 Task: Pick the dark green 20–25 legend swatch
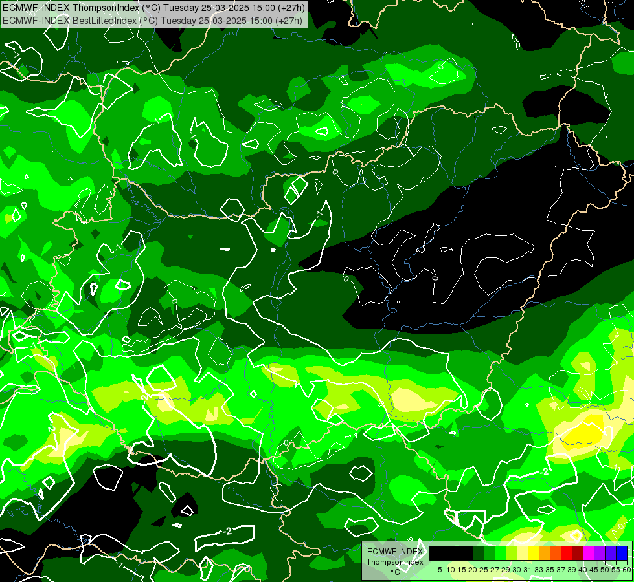(479, 553)
